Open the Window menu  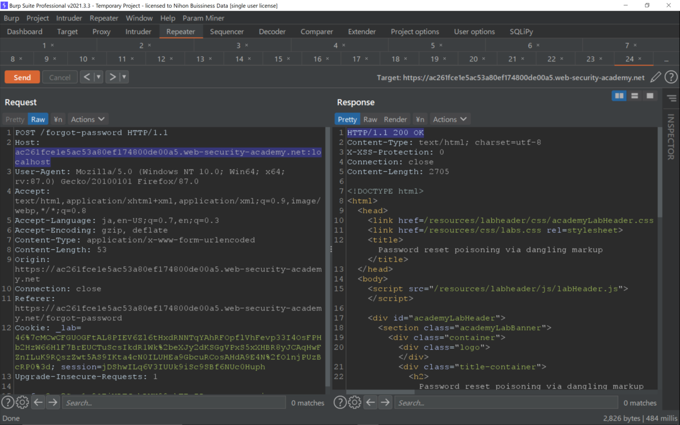[x=139, y=18]
